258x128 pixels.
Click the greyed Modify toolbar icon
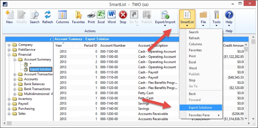click(x=22, y=15)
